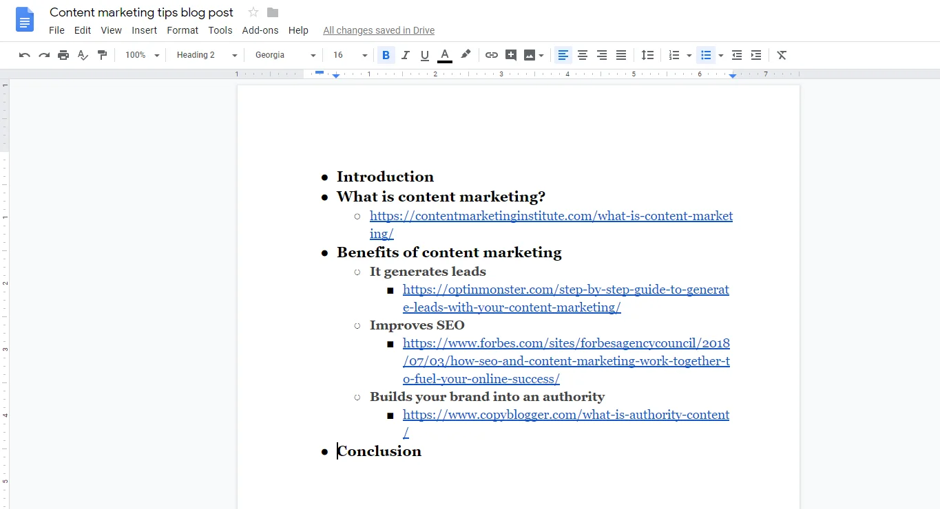Open the copyblogger.com authority content link

565,415
